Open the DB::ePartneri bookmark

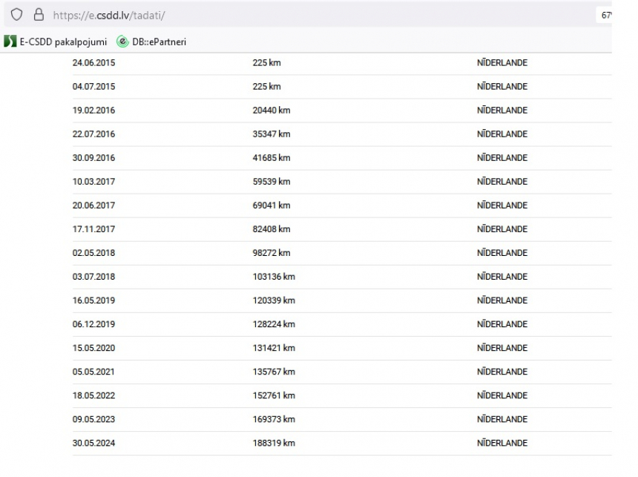(x=151, y=42)
